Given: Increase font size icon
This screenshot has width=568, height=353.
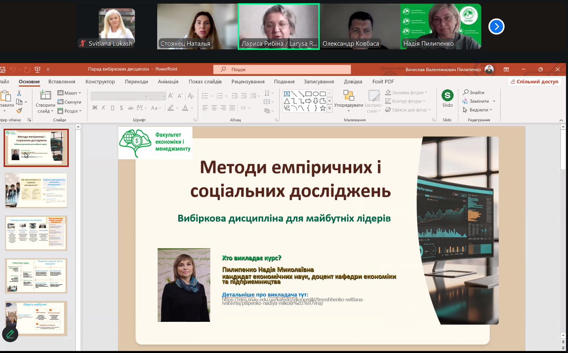Looking at the screenshot, I should [171, 96].
